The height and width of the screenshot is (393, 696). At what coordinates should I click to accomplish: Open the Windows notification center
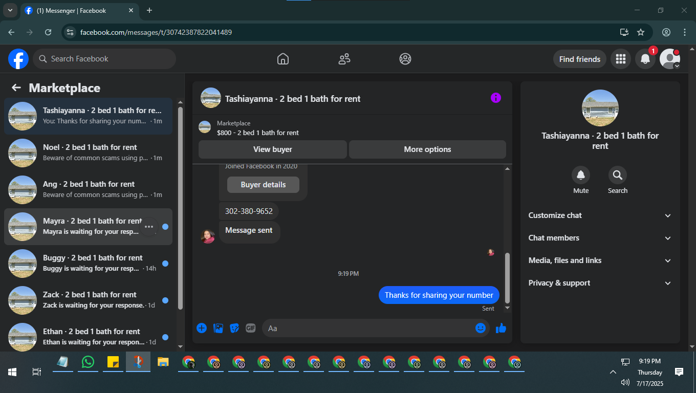coord(679,372)
